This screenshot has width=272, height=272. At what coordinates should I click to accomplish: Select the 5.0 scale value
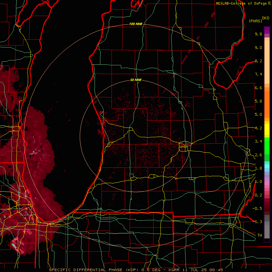tap(258, 115)
